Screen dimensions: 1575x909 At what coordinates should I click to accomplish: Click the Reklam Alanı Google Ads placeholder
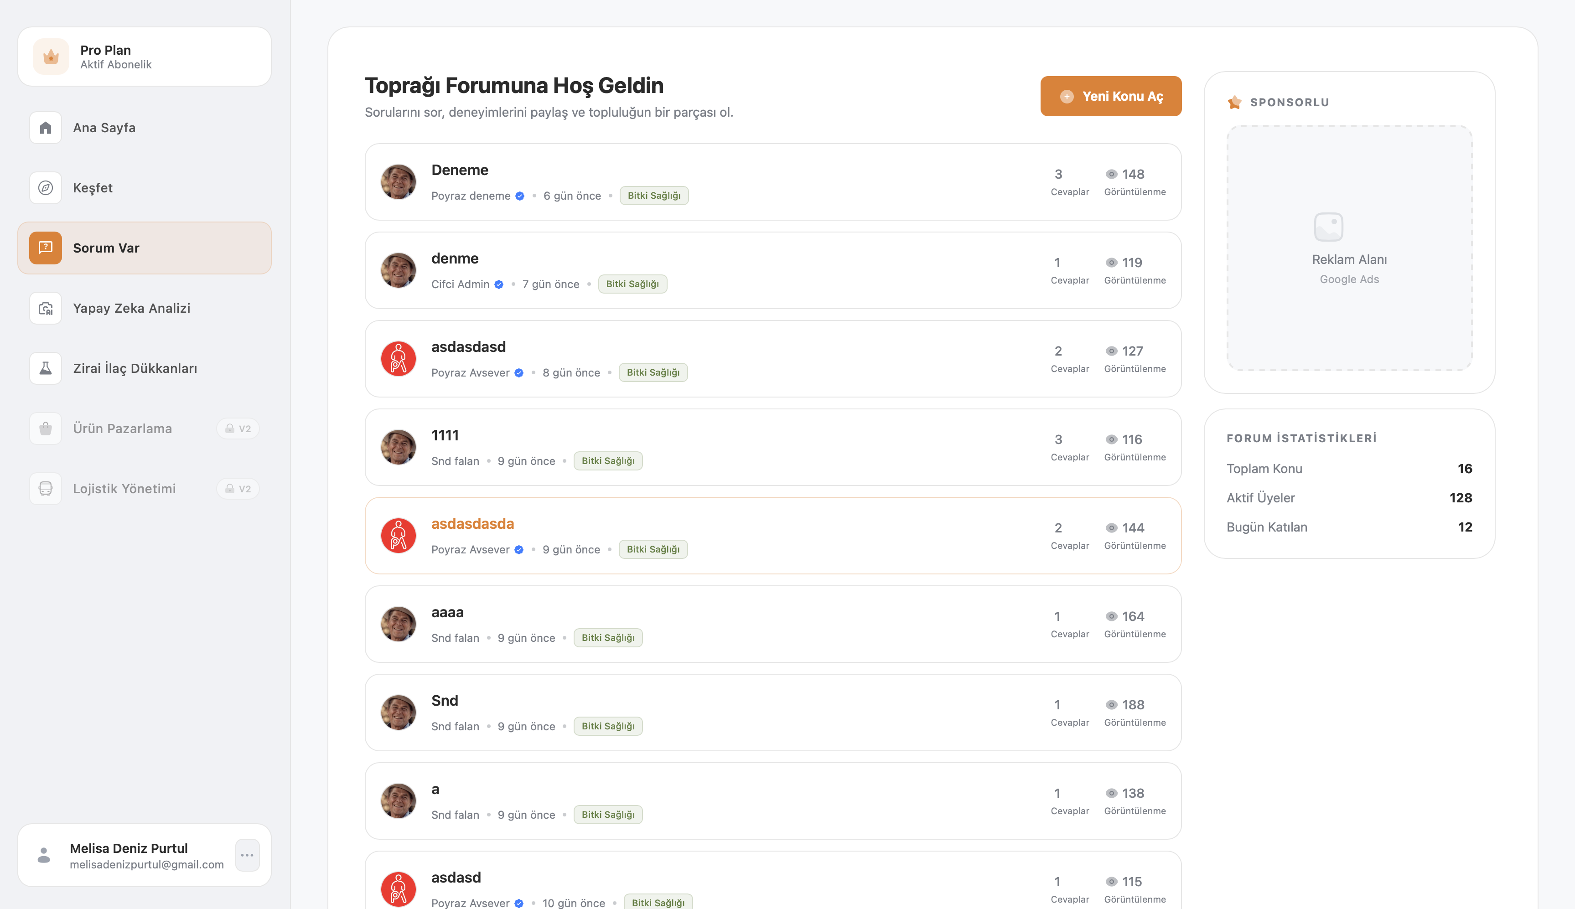point(1349,248)
